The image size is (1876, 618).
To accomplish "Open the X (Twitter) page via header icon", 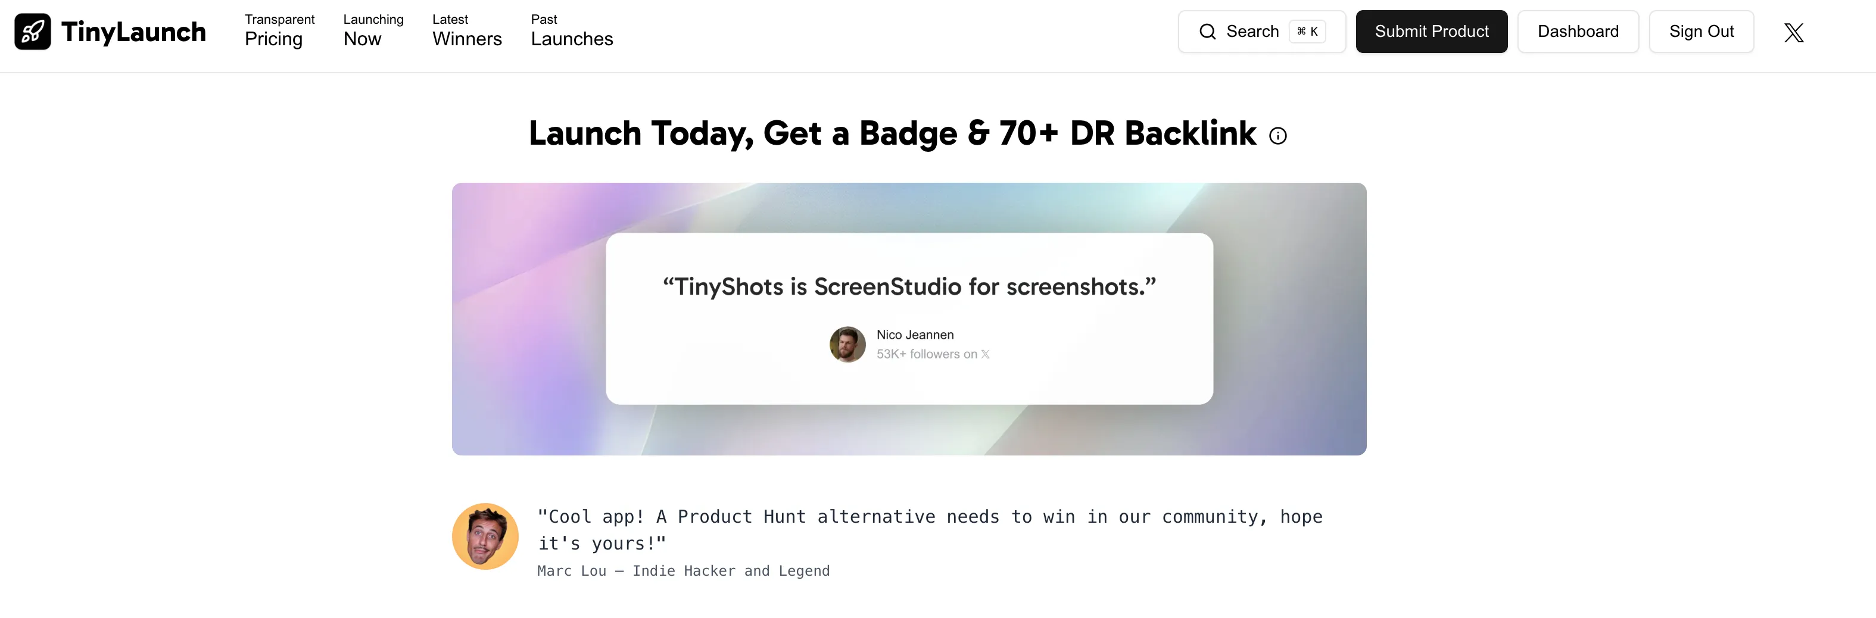I will click(1794, 32).
